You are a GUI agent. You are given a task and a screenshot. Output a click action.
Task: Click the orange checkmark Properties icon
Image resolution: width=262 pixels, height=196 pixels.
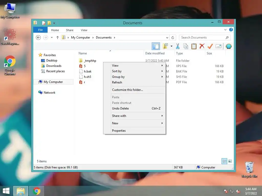tap(210, 46)
